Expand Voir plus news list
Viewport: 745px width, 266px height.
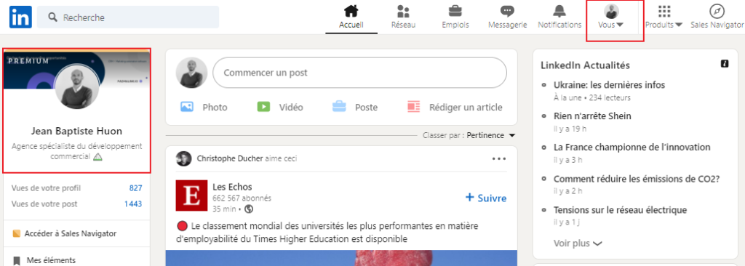577,243
